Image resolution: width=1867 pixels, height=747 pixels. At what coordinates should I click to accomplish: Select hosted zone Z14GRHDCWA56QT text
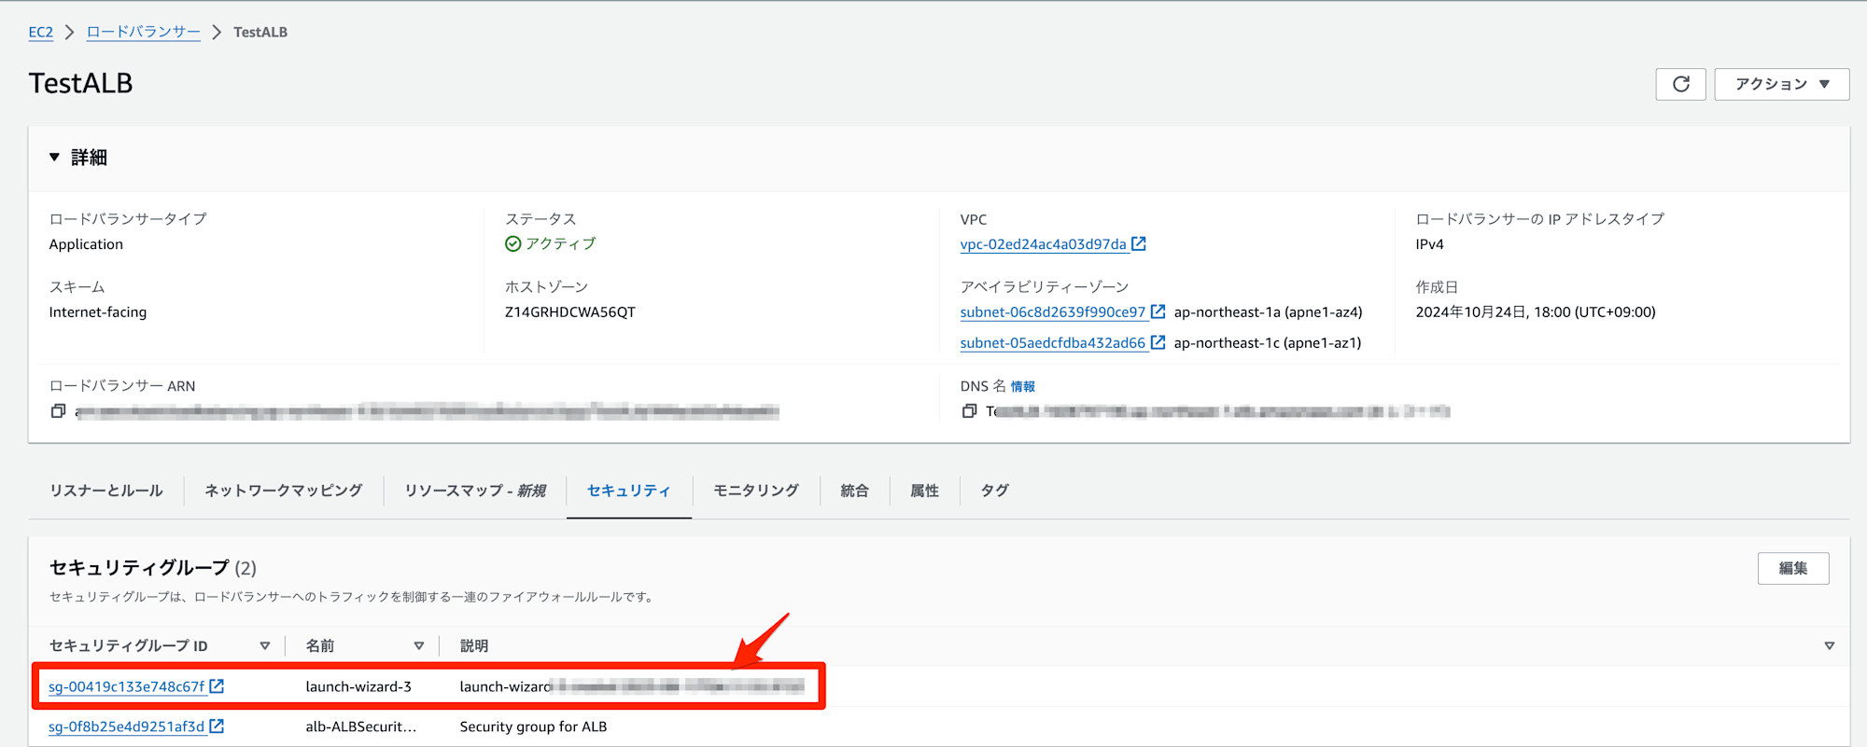[570, 312]
